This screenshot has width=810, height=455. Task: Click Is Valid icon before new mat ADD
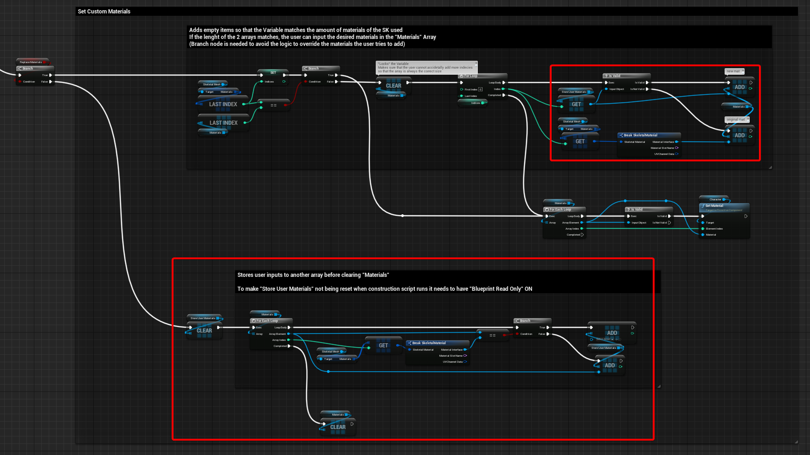606,76
